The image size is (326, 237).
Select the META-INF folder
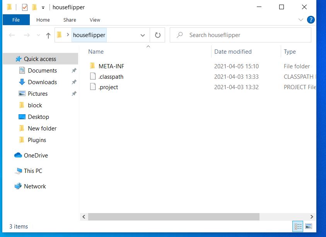coord(111,66)
